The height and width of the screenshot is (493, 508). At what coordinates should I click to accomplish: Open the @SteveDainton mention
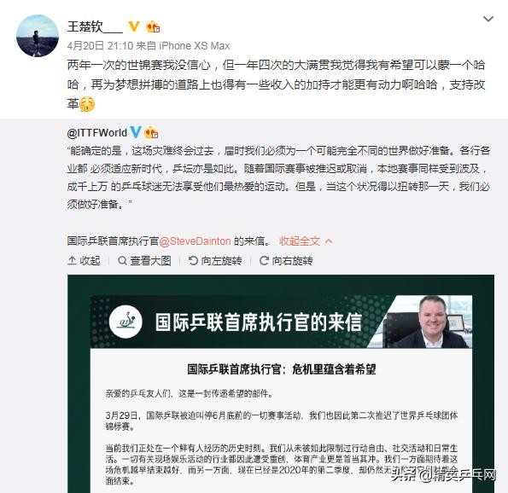pyautogui.click(x=195, y=241)
